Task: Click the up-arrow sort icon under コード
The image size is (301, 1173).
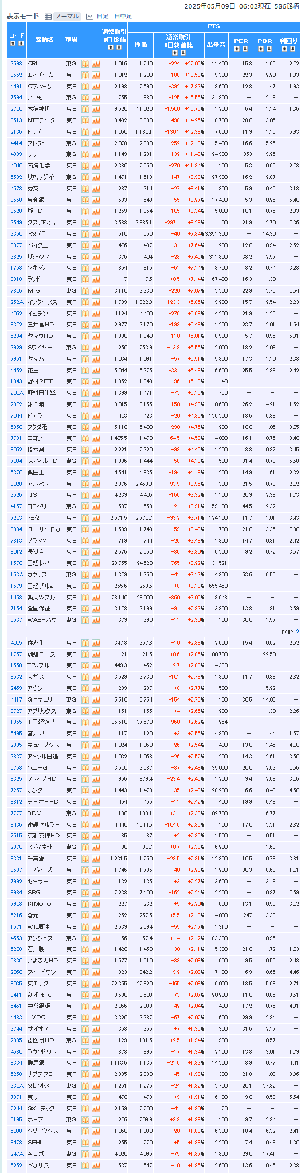Action: (14, 43)
